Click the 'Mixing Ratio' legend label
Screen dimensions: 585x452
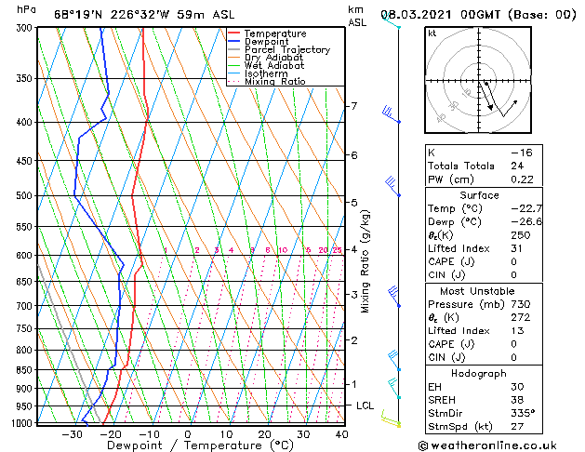point(275,81)
